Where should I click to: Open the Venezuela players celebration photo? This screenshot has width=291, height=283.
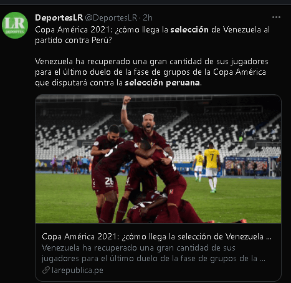[x=158, y=159]
